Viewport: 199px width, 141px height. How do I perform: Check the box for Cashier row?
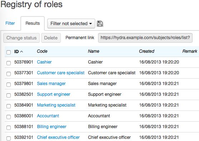[9, 63]
